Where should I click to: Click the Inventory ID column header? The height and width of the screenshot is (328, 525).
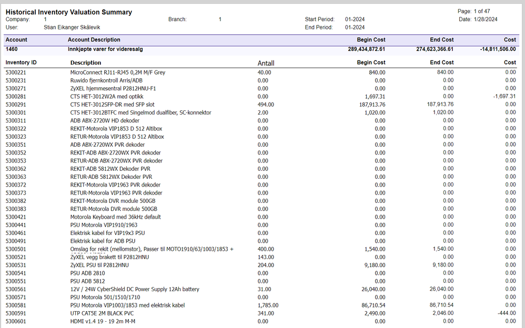coord(21,63)
